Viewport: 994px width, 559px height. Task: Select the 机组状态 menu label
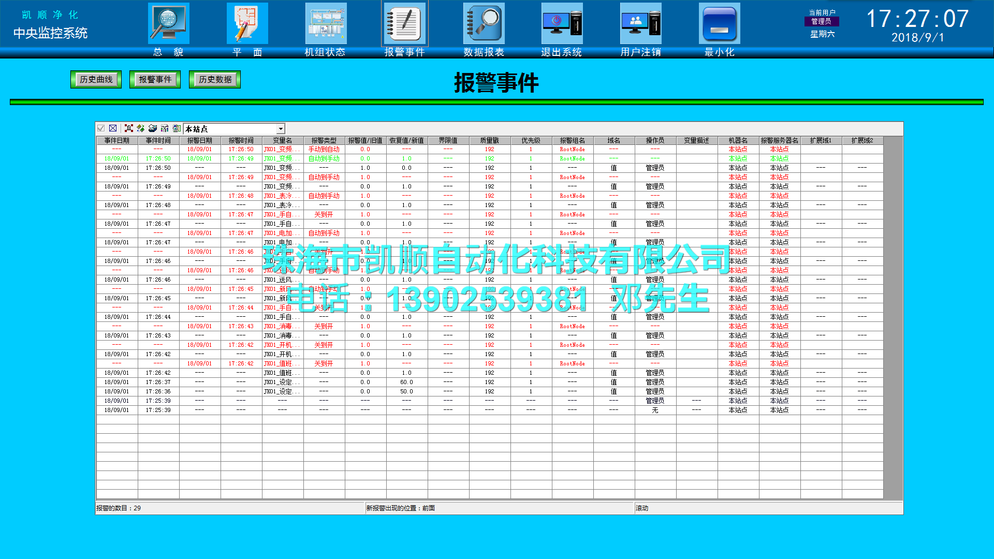coord(325,52)
